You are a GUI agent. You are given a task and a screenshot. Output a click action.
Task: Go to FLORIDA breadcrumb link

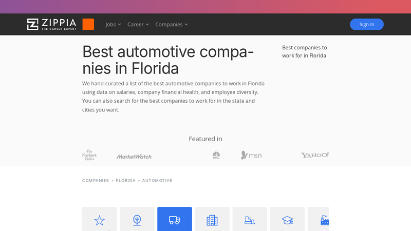[125, 181]
